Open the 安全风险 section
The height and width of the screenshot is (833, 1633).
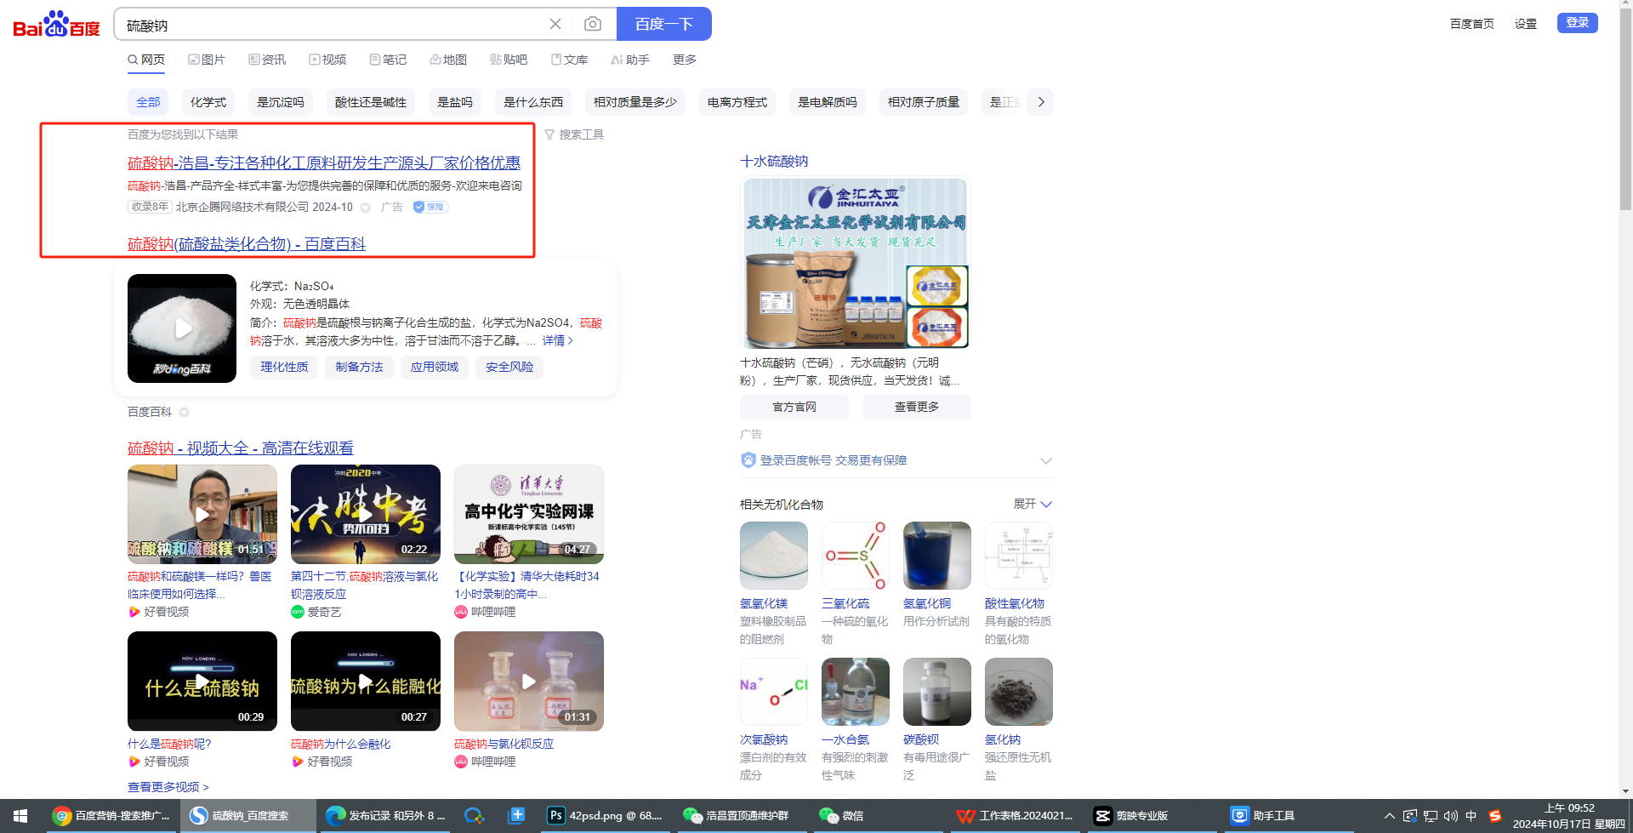pos(509,367)
